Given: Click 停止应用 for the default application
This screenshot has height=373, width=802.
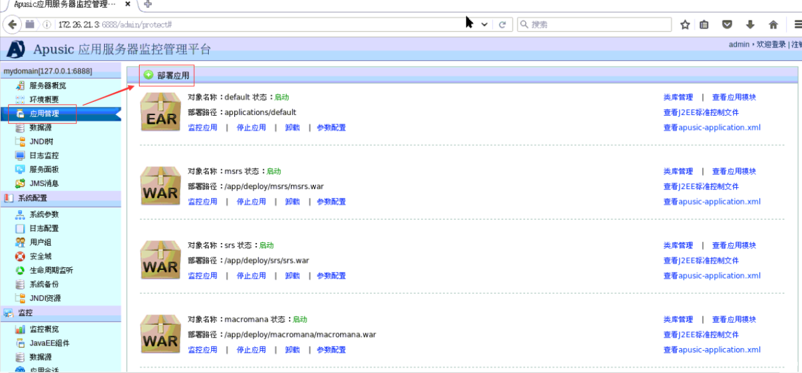Looking at the screenshot, I should click(251, 127).
